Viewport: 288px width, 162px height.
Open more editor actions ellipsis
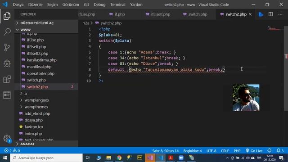[280, 14]
